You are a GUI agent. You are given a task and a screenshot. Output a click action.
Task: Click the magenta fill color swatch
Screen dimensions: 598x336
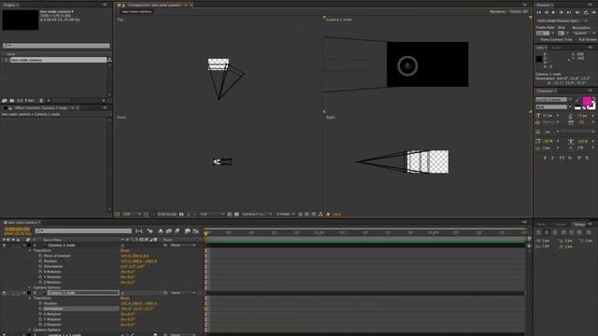point(587,101)
